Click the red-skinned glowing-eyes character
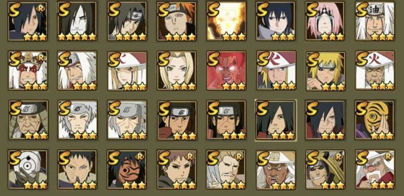This screenshot has width=404, height=196. 226,71
